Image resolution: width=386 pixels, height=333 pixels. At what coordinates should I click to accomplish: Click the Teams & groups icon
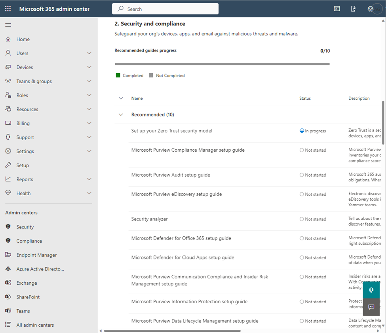8,81
